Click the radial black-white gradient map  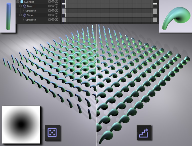click(21, 124)
